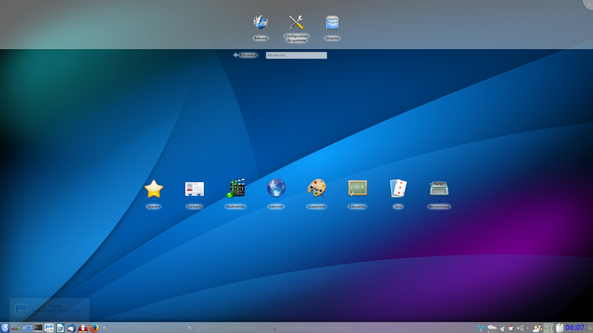
Task: Click the activities colored dots icon
Action: pos(16,328)
